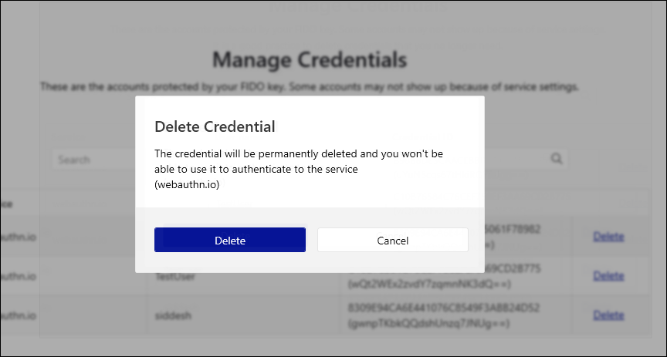
Task: Focus the Search credentials input field
Action: pos(93,160)
